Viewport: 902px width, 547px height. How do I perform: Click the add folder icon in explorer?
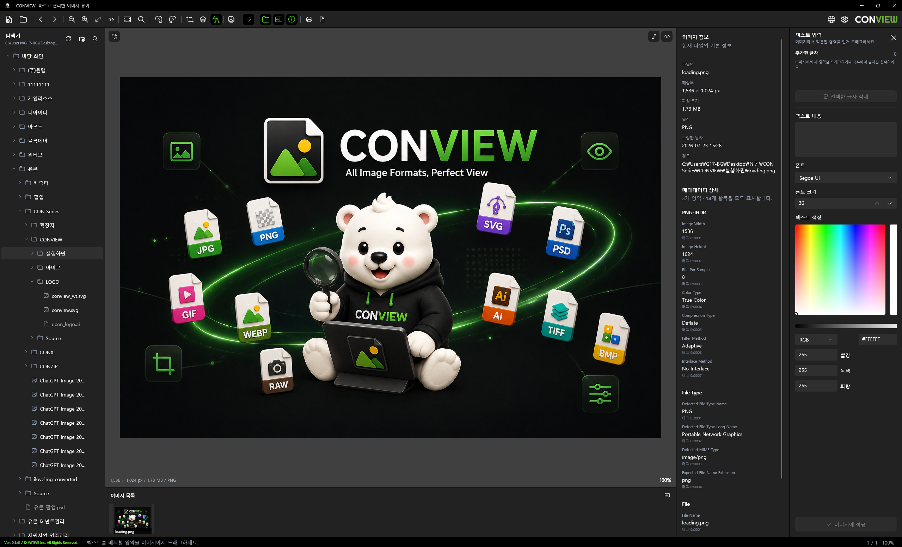(82, 39)
